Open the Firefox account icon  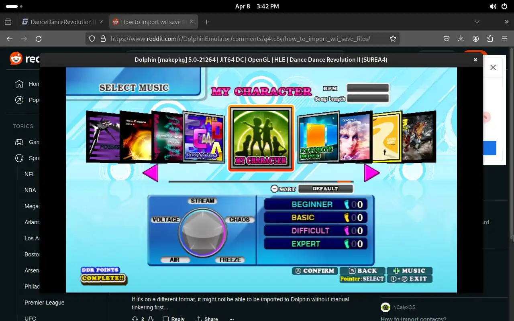475,39
